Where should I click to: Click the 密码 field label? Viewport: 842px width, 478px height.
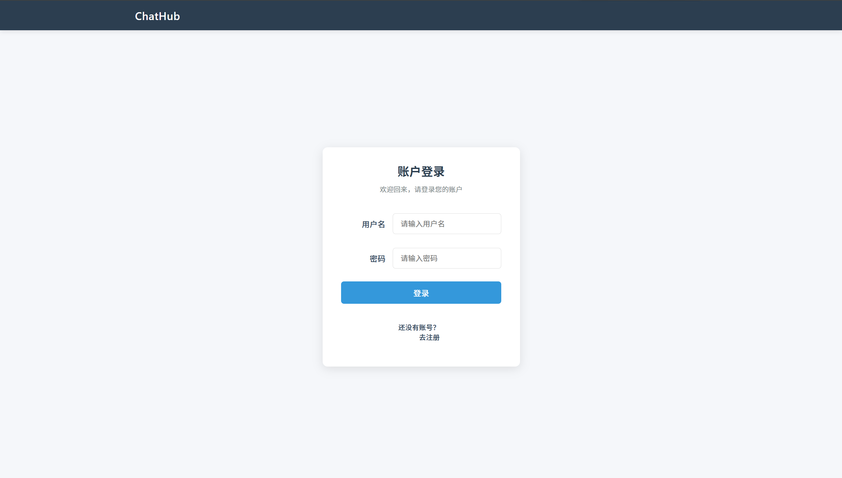pyautogui.click(x=377, y=259)
